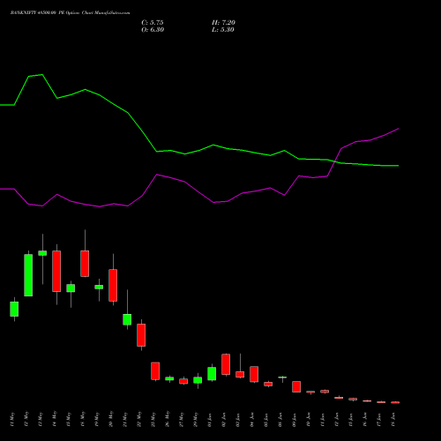
Task: Click the 20 May date label
Action: pos(111,419)
